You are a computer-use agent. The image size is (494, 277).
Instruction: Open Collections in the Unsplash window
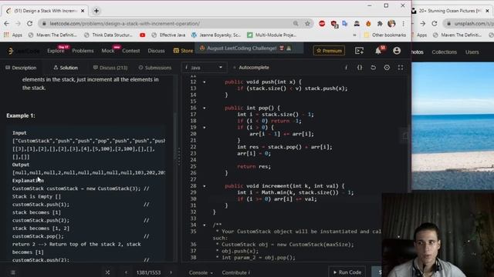445,52
